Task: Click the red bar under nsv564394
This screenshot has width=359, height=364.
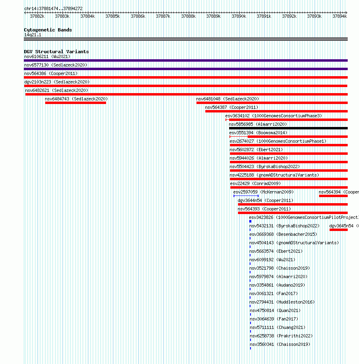Action: (333, 196)
